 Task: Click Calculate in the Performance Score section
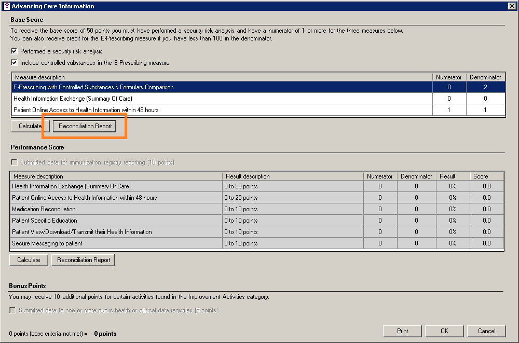[29, 260]
